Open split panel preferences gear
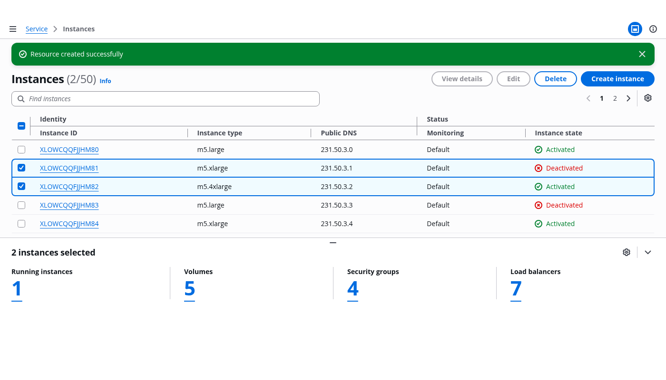The height and width of the screenshot is (380, 666). [627, 252]
